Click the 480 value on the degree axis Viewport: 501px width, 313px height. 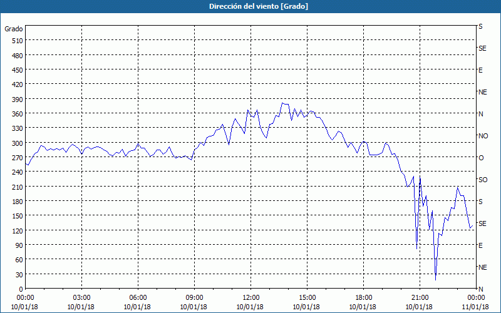click(18, 56)
